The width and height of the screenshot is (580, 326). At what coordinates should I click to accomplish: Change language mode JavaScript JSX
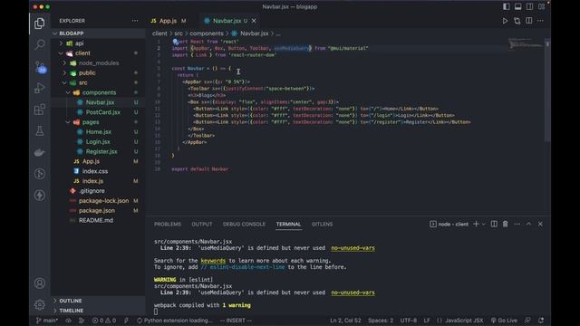(464, 321)
